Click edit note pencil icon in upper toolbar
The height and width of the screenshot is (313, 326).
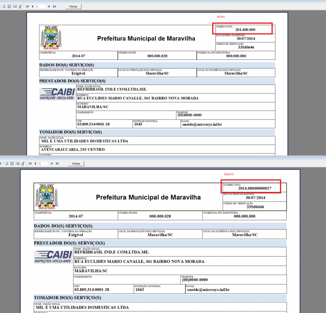tap(20, 6)
